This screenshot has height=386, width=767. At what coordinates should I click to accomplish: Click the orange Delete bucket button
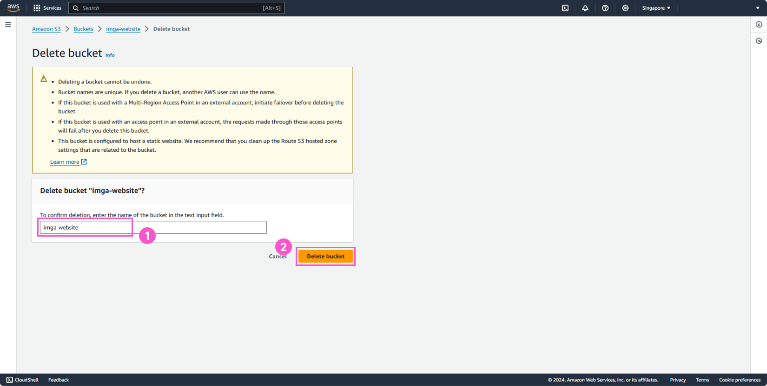click(x=326, y=256)
